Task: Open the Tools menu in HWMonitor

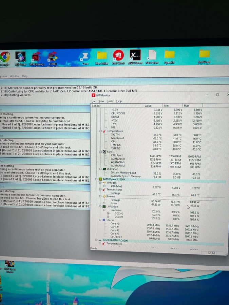Action: pyautogui.click(x=110, y=101)
